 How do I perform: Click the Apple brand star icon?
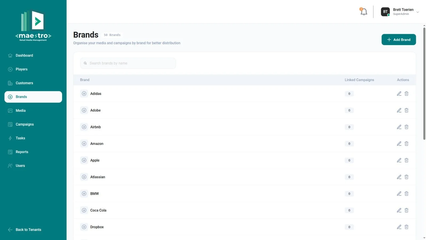(84, 160)
